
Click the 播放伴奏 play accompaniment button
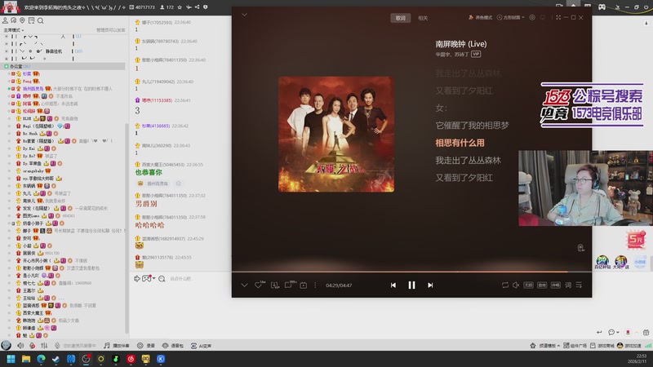[116, 345]
